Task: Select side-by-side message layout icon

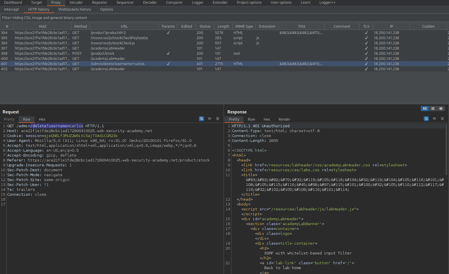Action: (x=425, y=109)
